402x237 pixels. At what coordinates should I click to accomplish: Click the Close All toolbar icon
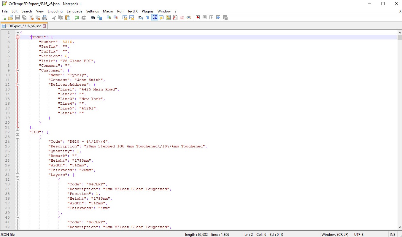point(38,18)
